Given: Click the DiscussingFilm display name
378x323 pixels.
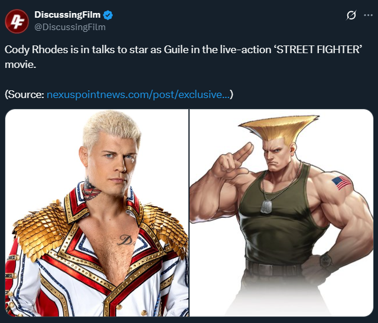Looking at the screenshot, I should tap(67, 15).
